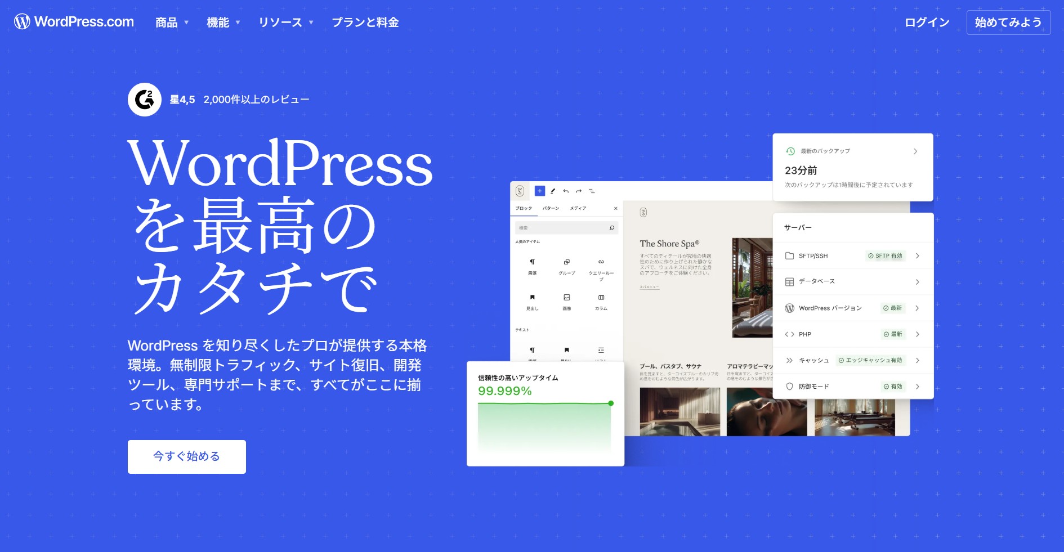Click the WordPress.com logo link

(x=74, y=22)
